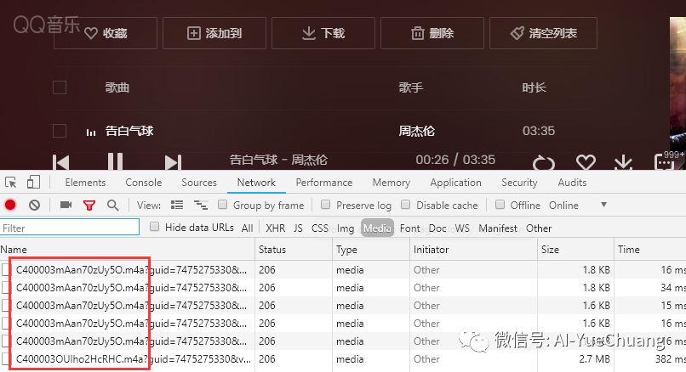Sort by the Type column header

coord(371,250)
